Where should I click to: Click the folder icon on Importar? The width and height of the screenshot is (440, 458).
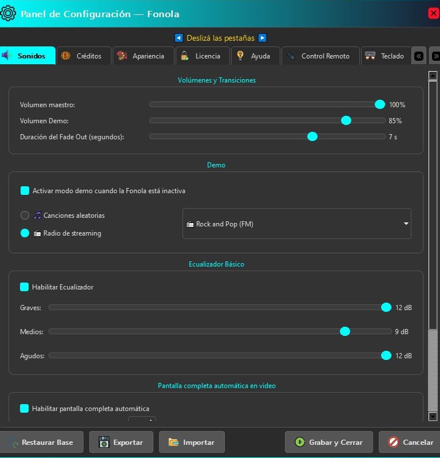click(x=174, y=442)
